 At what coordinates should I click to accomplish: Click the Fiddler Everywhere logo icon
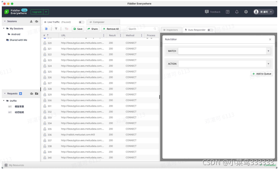click(6, 12)
